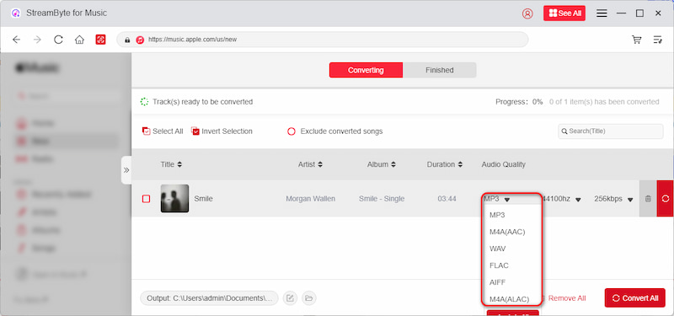Collapse the panel with double chevron
This screenshot has width=674, height=316.
click(x=126, y=170)
